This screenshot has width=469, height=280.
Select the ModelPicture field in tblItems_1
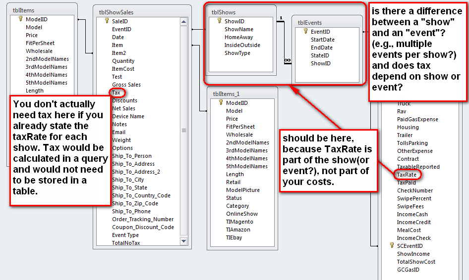(x=242, y=190)
